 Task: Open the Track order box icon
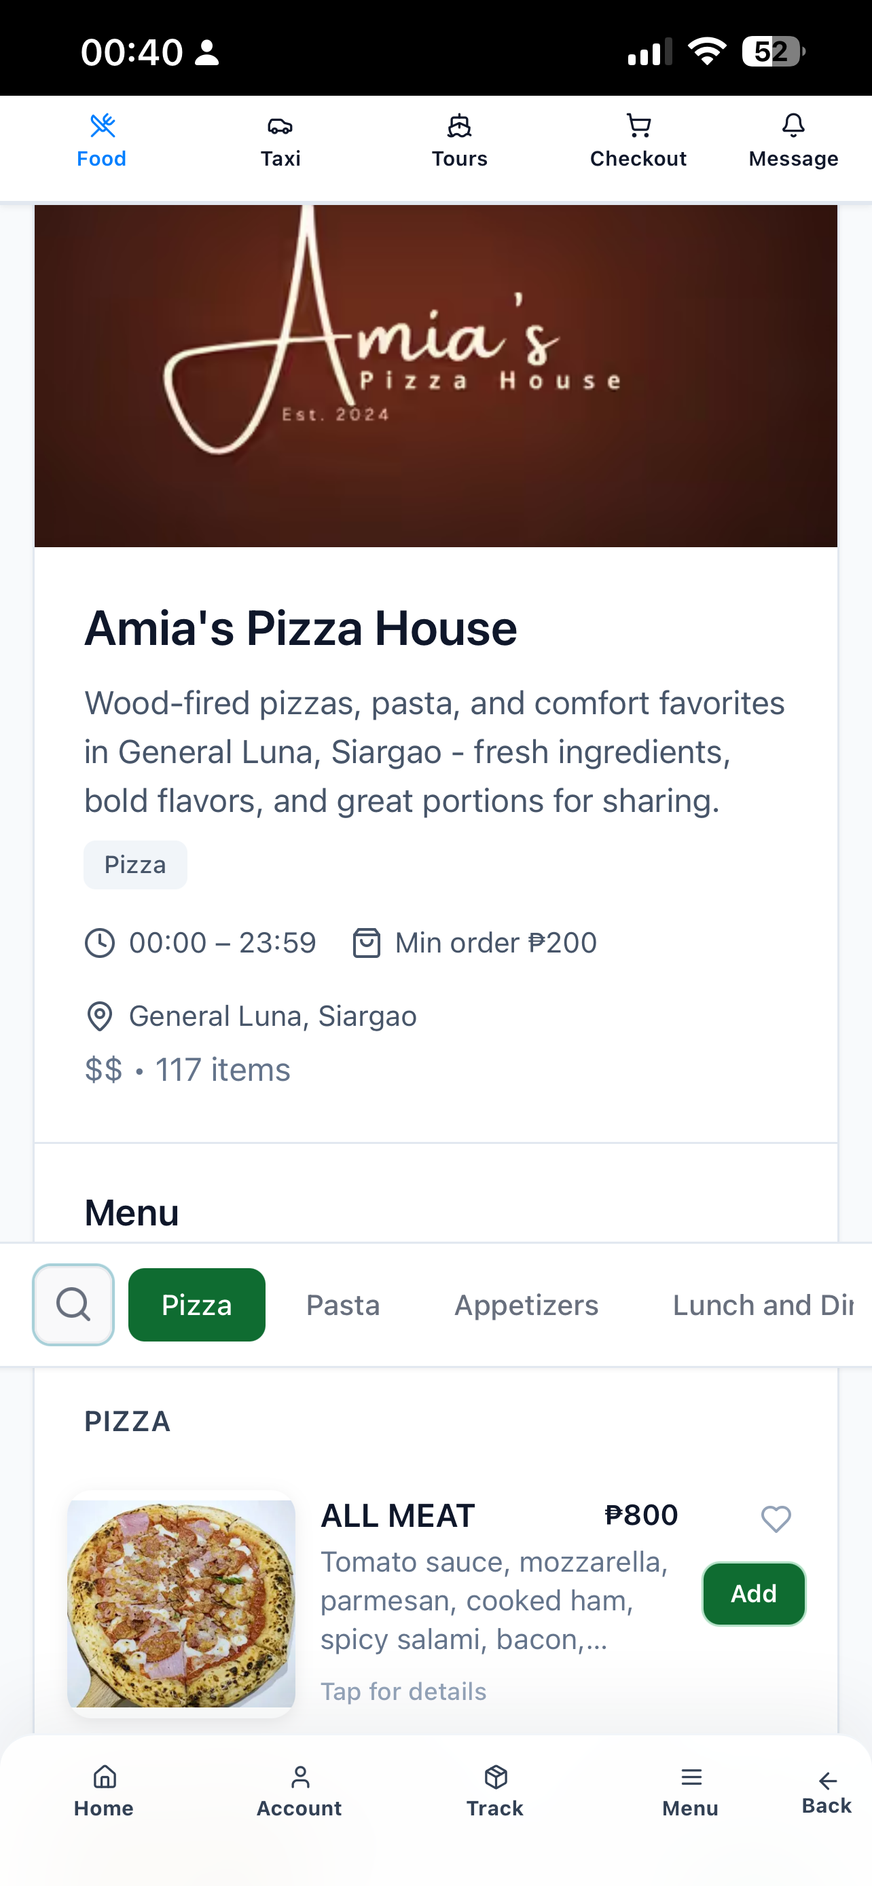tap(496, 1777)
